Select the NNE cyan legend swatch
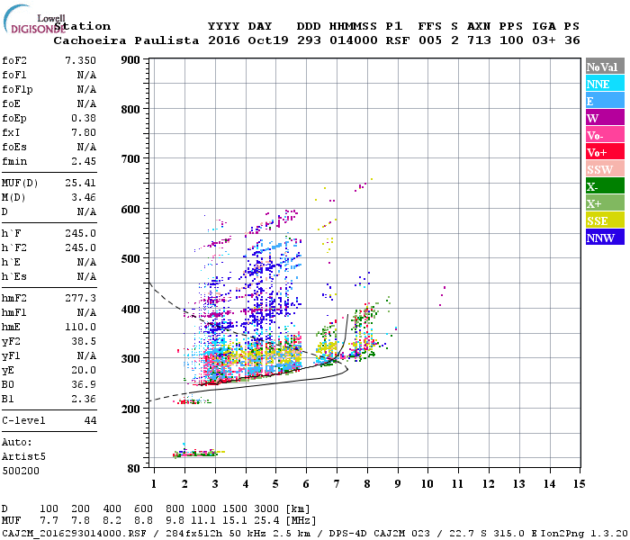This screenshot has width=630, height=540. click(605, 84)
